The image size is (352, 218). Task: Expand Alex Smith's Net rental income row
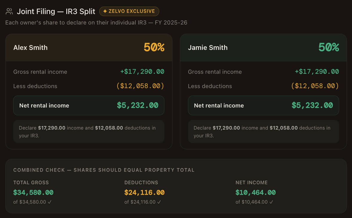click(89, 105)
